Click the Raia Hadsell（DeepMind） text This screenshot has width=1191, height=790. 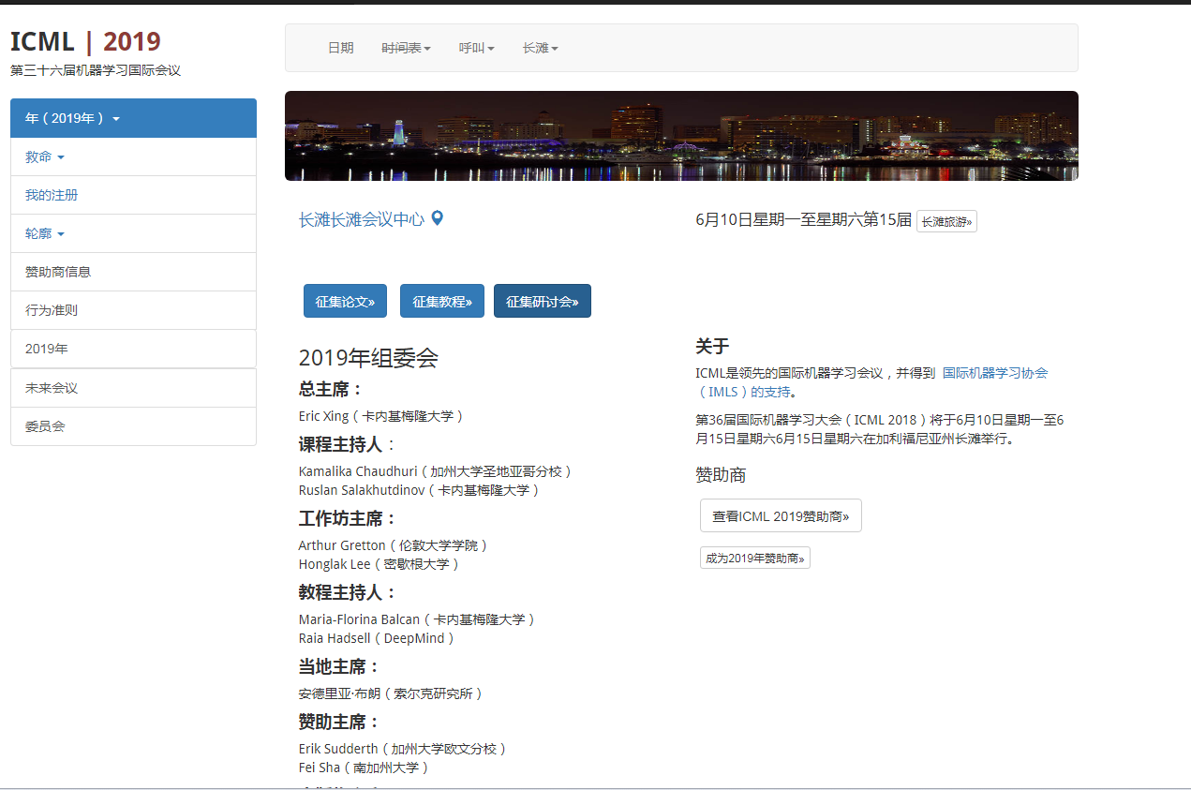coord(377,638)
